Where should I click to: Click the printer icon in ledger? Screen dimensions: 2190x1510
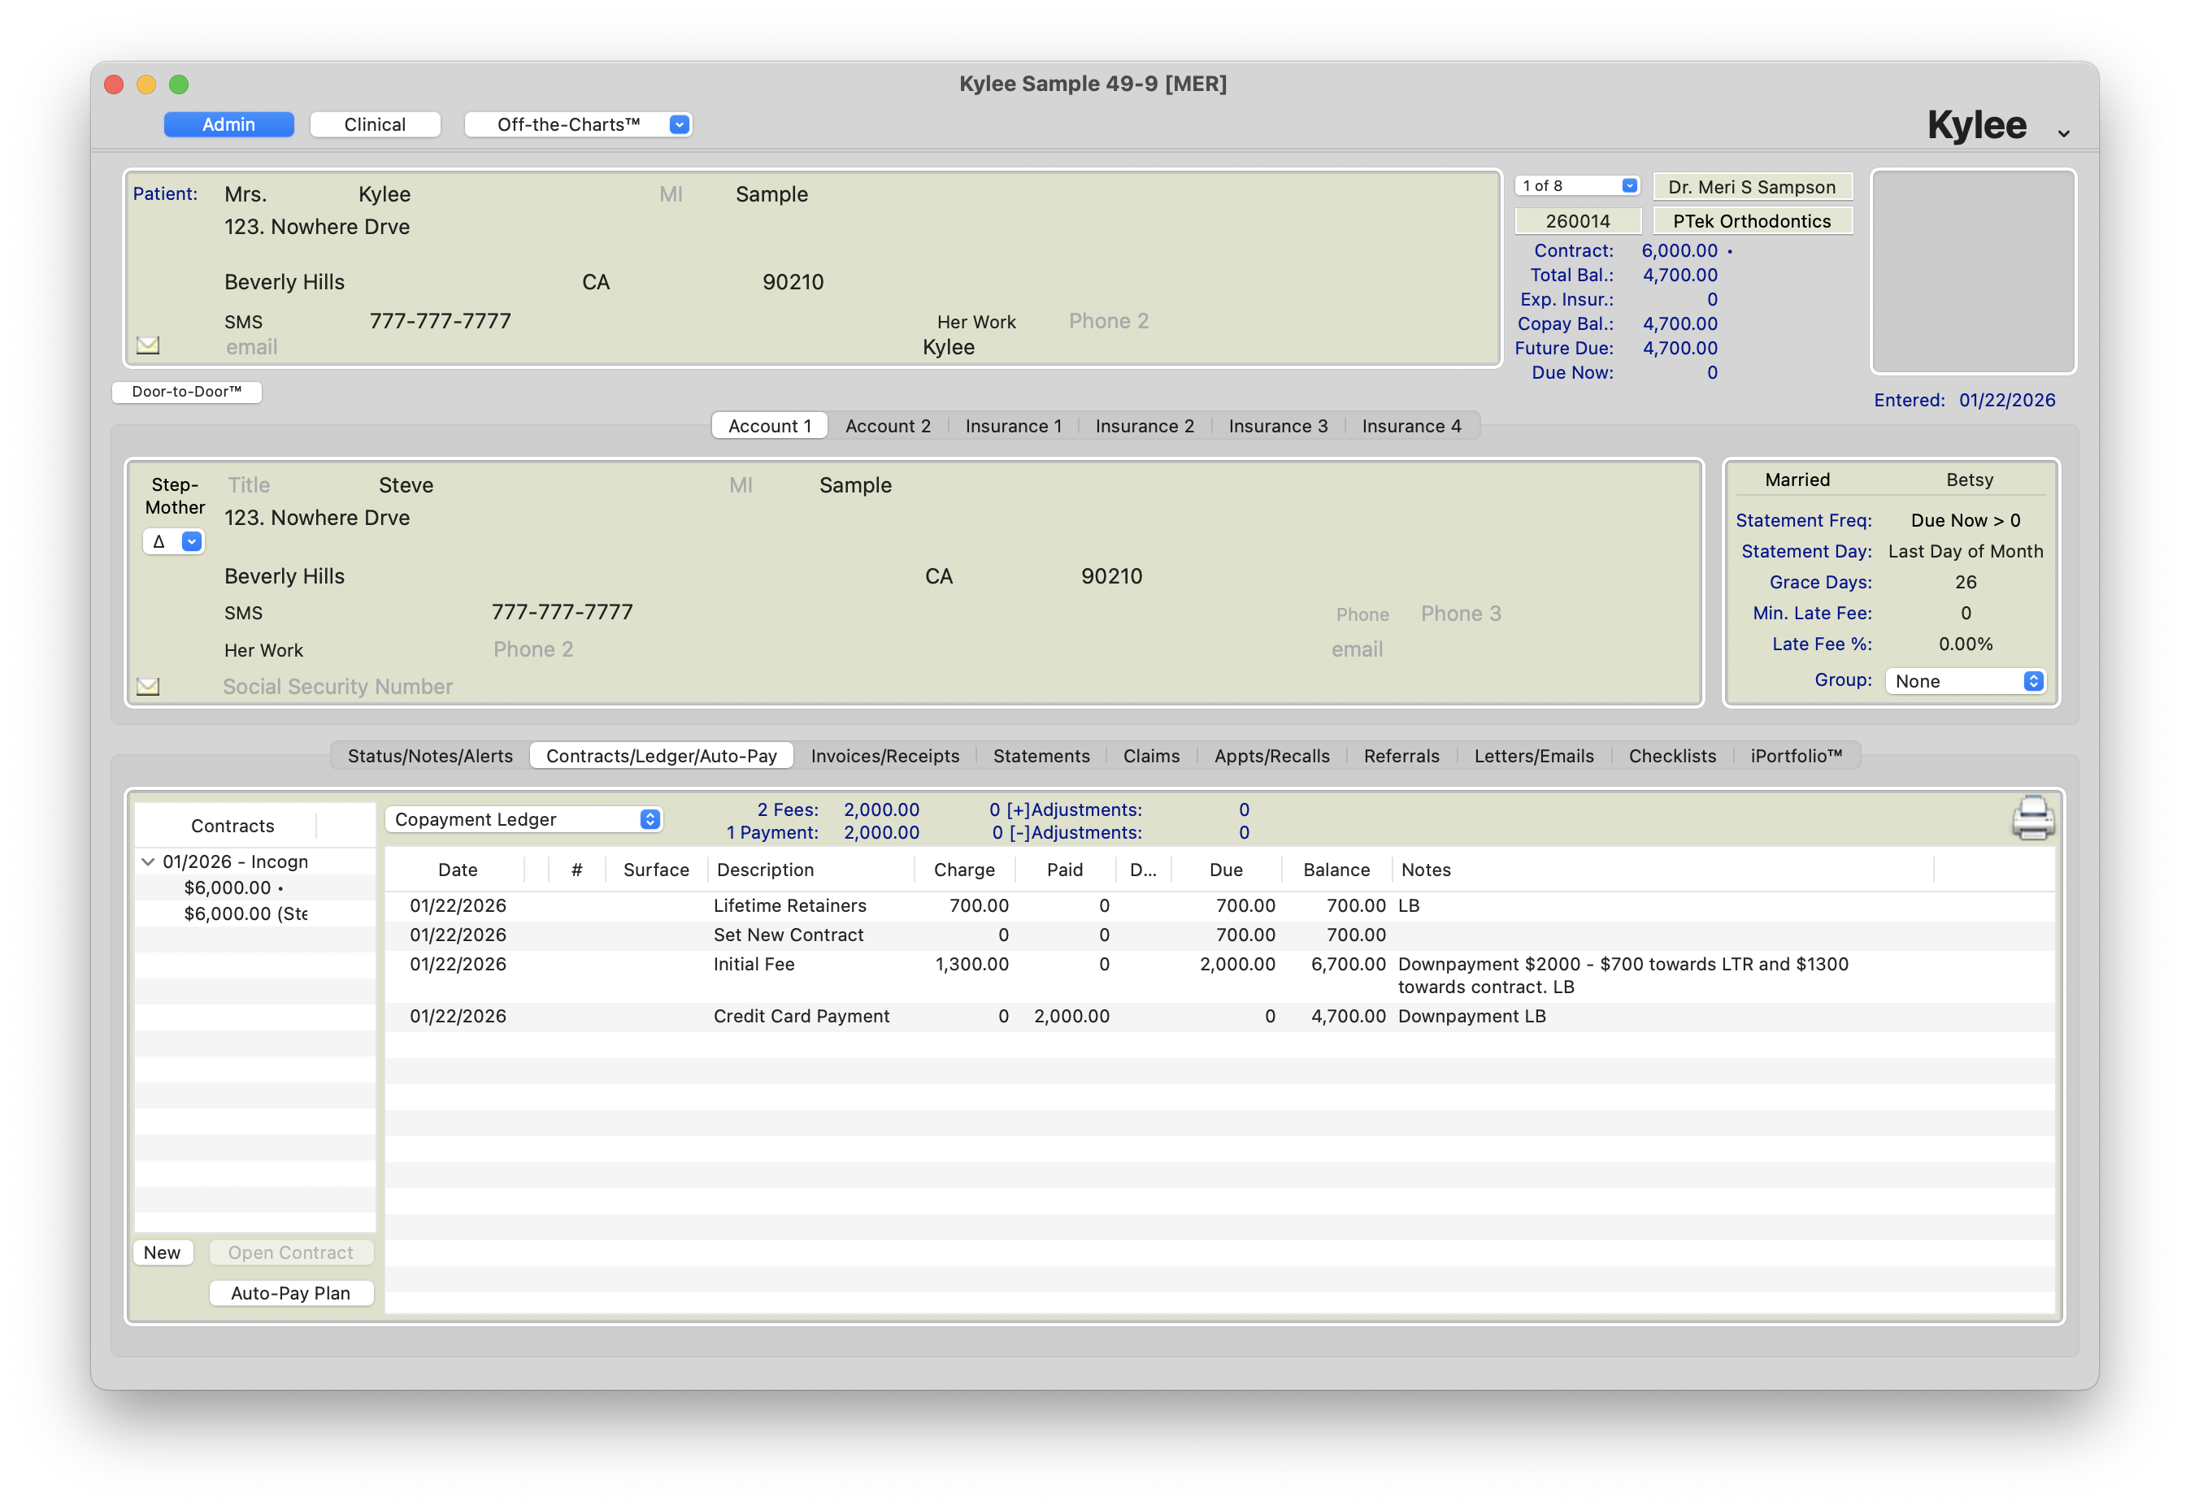pyautogui.click(x=2032, y=818)
